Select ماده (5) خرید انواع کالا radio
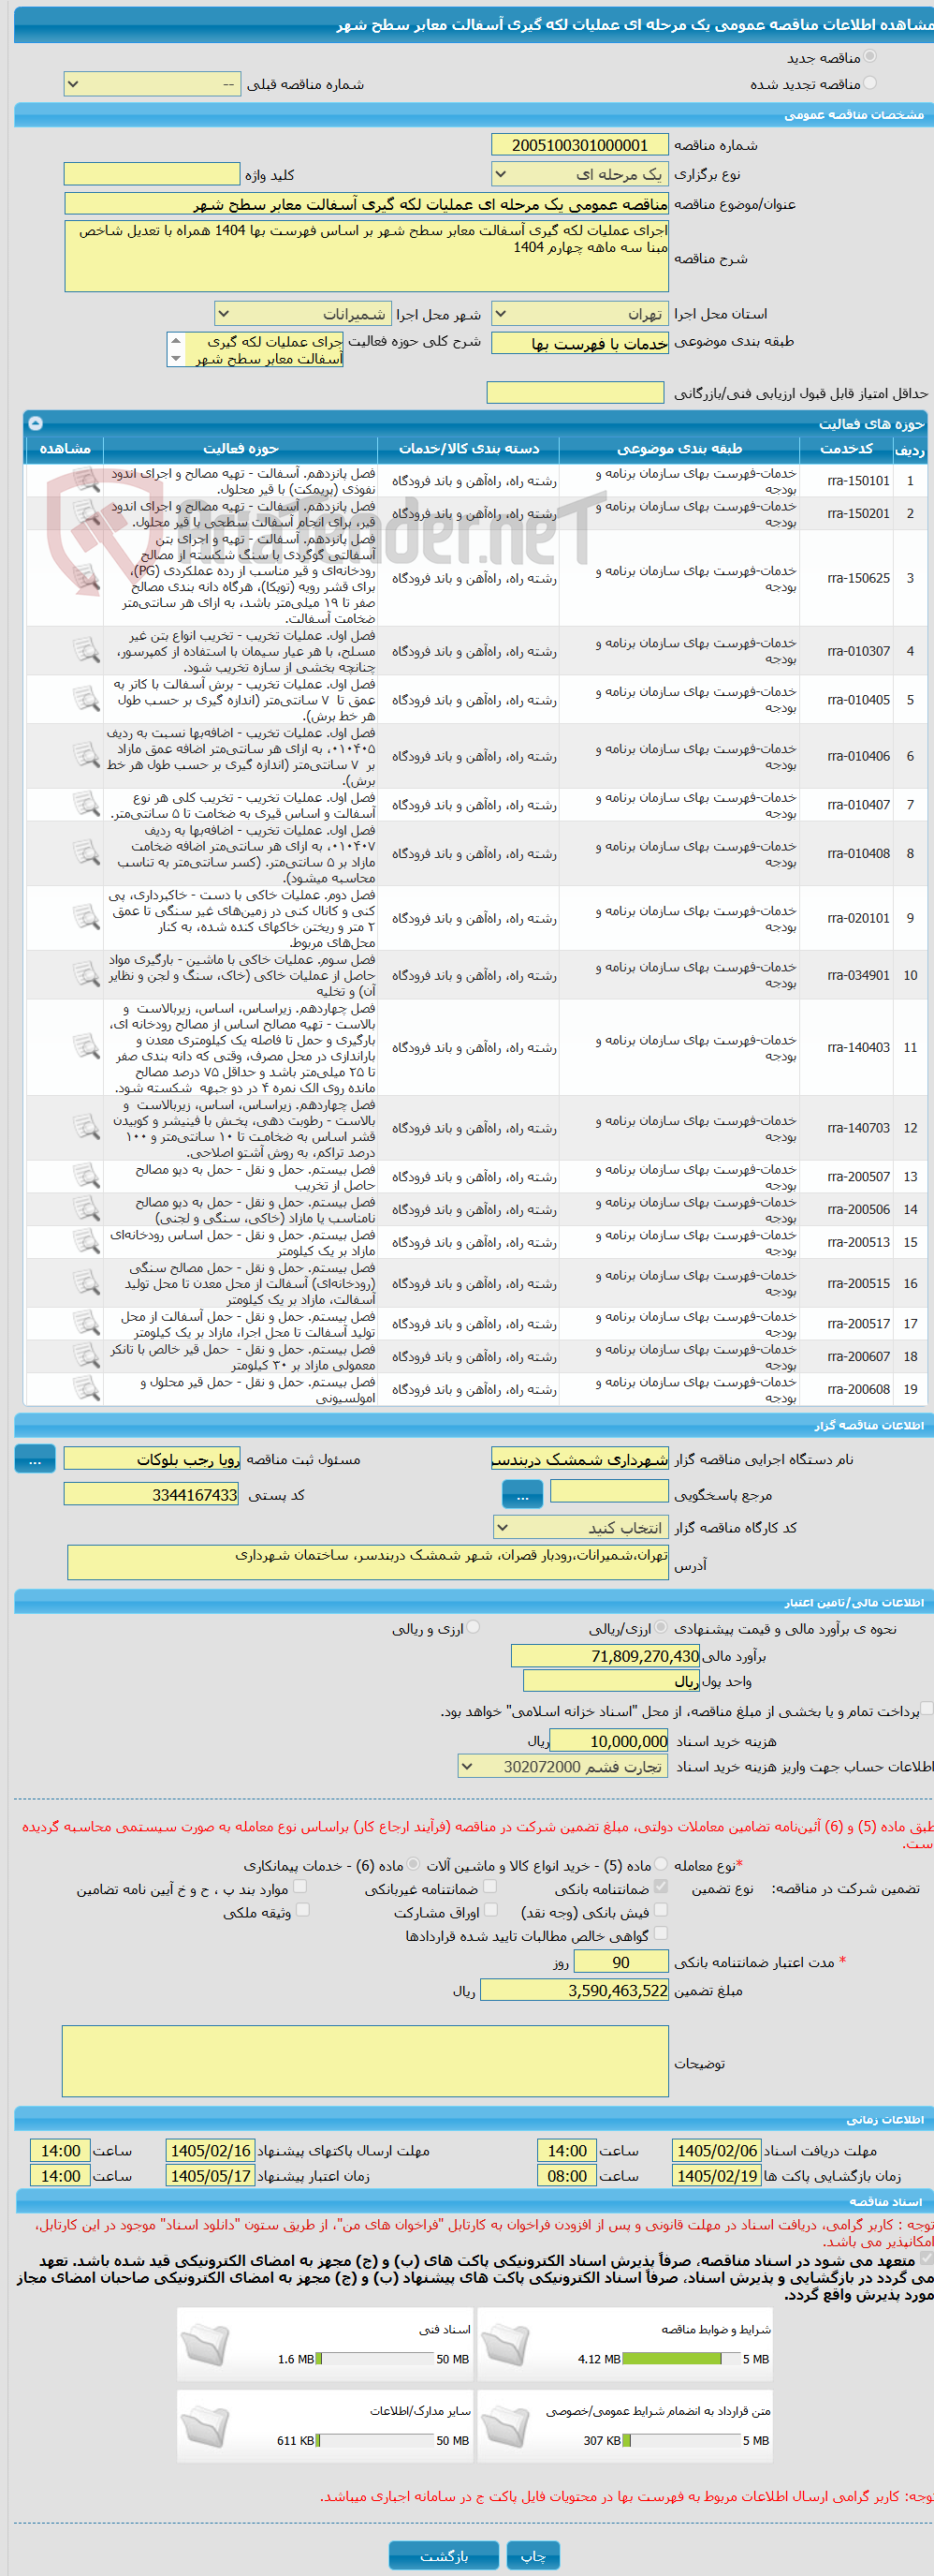934x2576 pixels. coord(662,1865)
